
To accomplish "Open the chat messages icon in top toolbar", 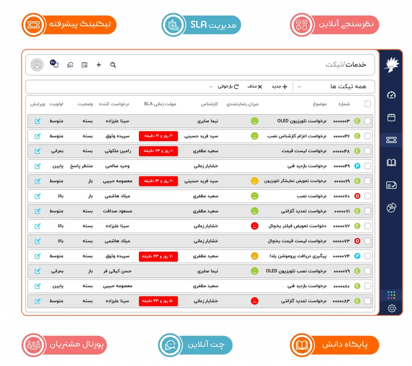I will 70,65.
